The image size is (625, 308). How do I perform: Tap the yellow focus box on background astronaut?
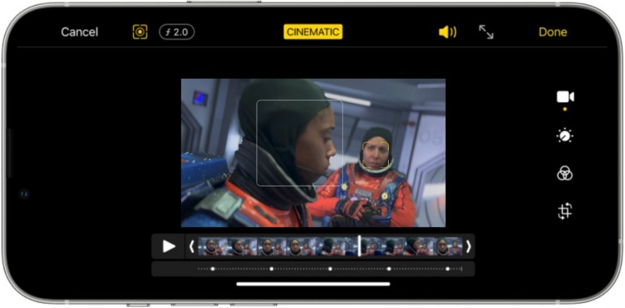click(x=376, y=155)
